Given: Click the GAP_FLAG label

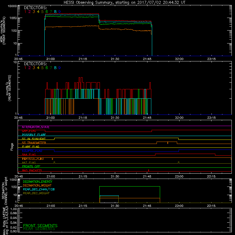Looking at the screenshot, I should (29, 131).
